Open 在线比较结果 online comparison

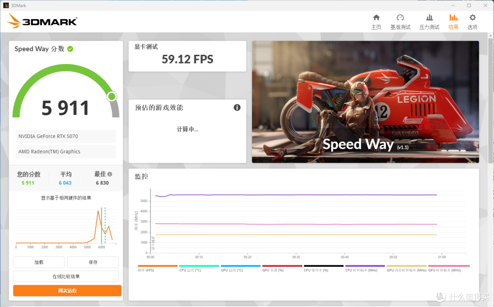click(66, 276)
